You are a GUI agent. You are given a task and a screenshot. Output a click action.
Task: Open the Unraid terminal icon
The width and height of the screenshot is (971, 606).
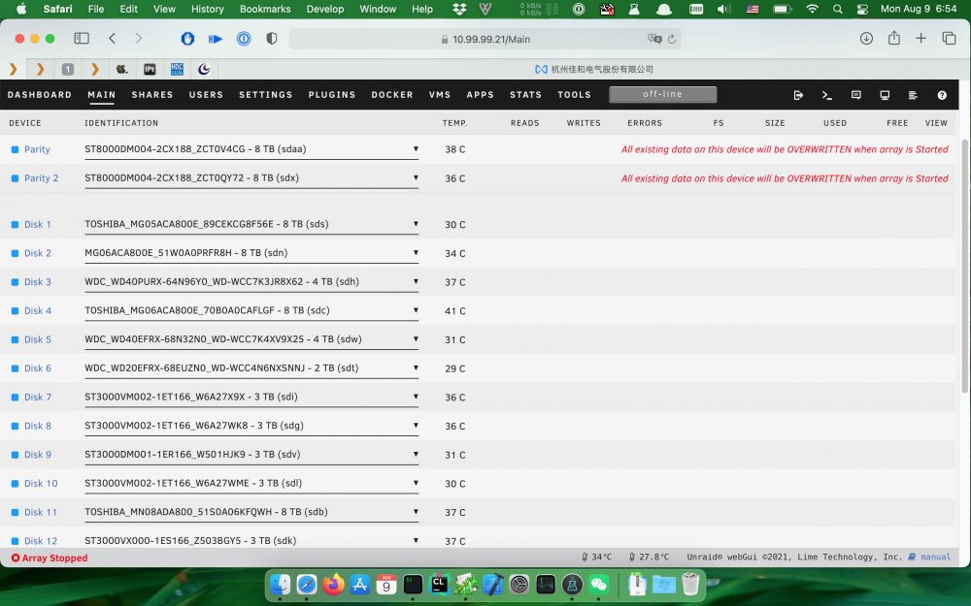[x=826, y=95]
